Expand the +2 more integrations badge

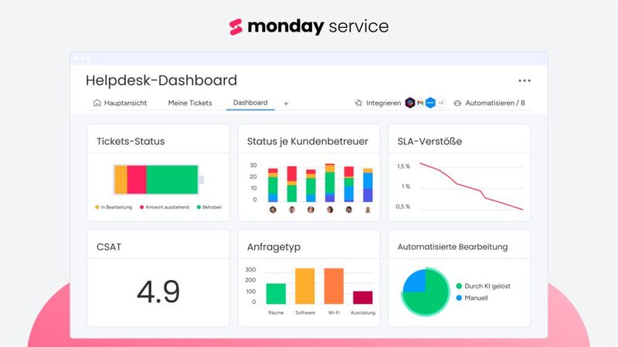point(441,103)
